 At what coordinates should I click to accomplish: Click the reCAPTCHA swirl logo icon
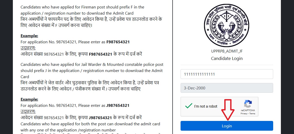[x=248, y=104]
